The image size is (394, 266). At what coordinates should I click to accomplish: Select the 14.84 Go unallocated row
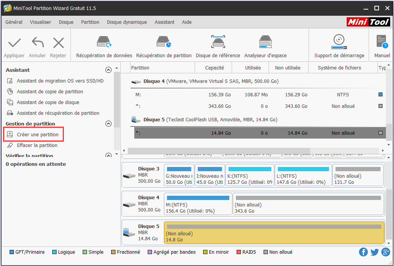point(260,133)
